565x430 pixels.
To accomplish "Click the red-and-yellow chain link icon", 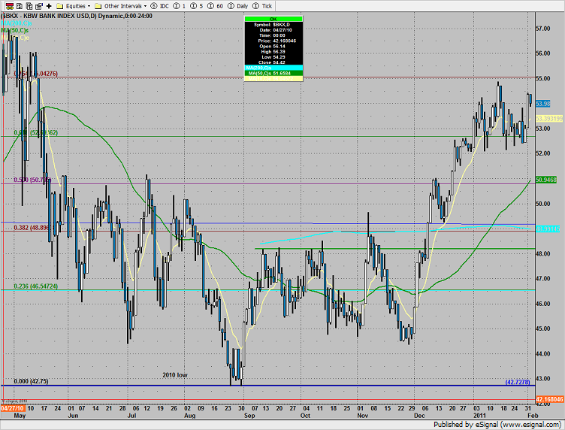I will point(10,6).
